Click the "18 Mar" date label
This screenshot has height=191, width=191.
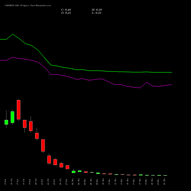coord(140,182)
